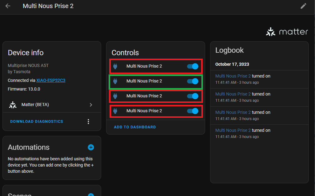Screen dimensions: 315x196
Task: Click Add To Dashboard
Action: click(135, 127)
